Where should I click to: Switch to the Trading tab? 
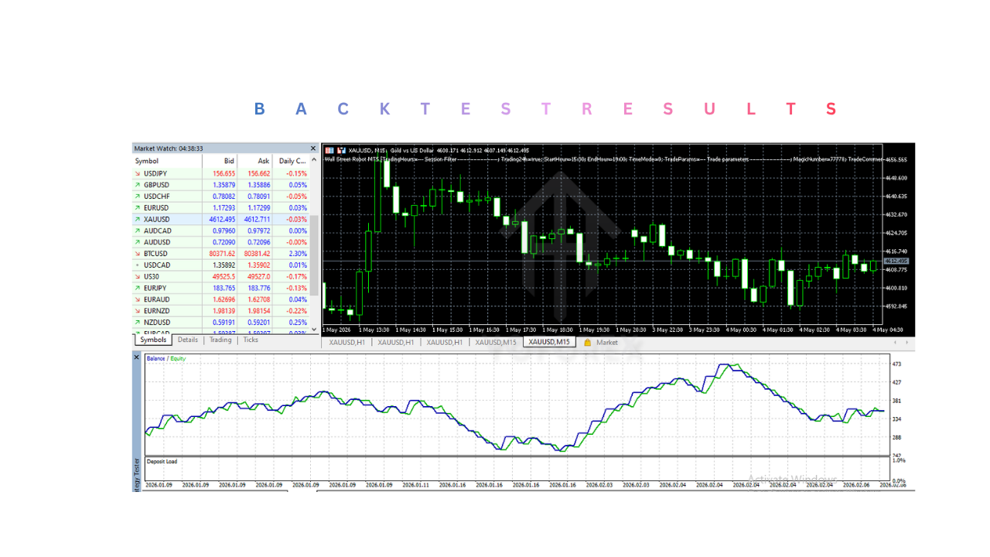(220, 340)
